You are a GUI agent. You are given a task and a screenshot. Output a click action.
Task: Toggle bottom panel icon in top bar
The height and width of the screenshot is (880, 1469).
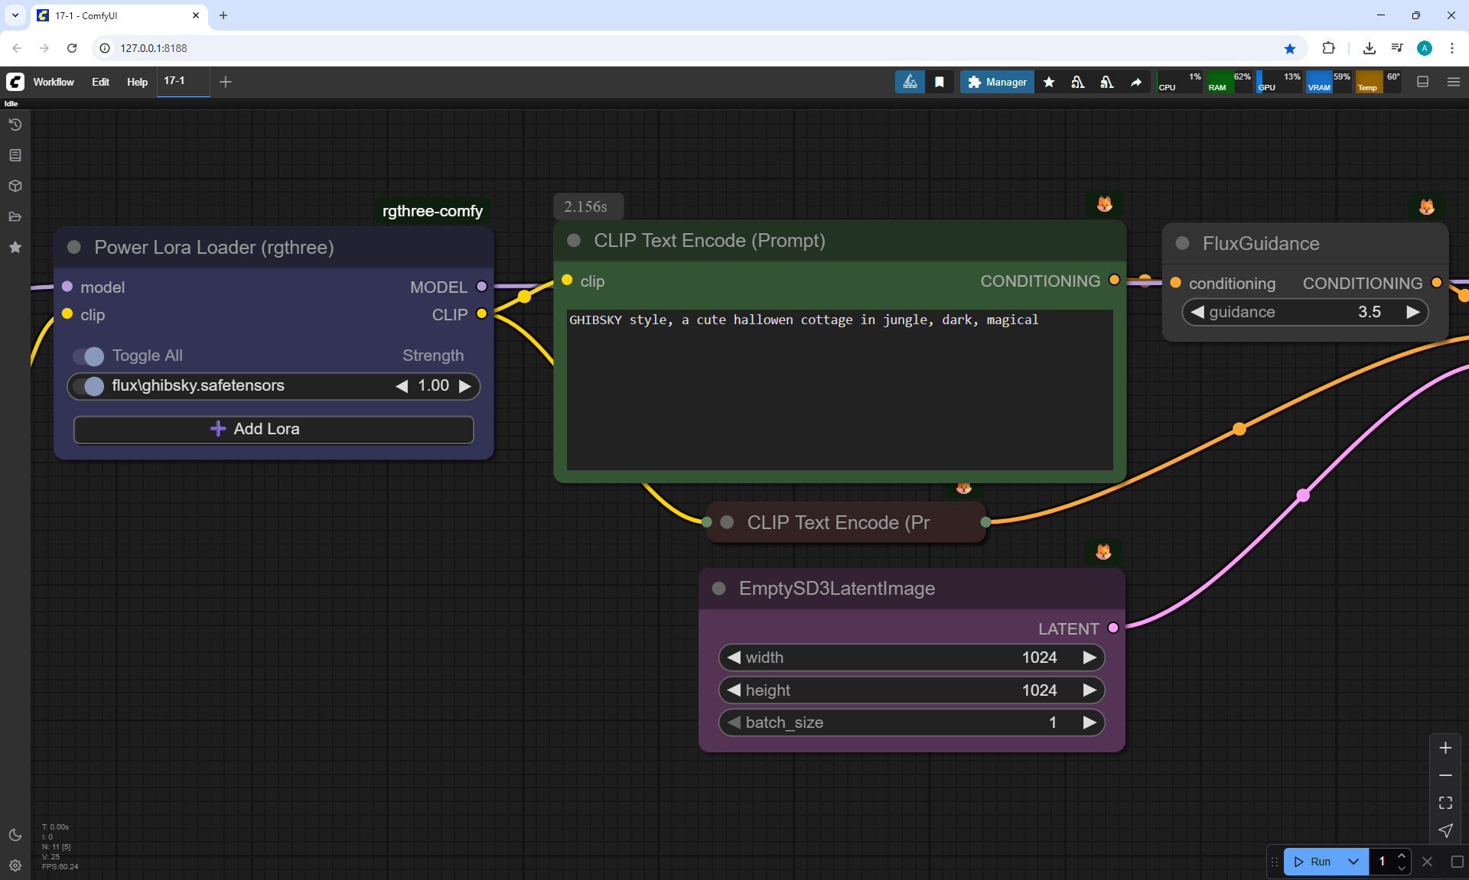click(x=1423, y=82)
